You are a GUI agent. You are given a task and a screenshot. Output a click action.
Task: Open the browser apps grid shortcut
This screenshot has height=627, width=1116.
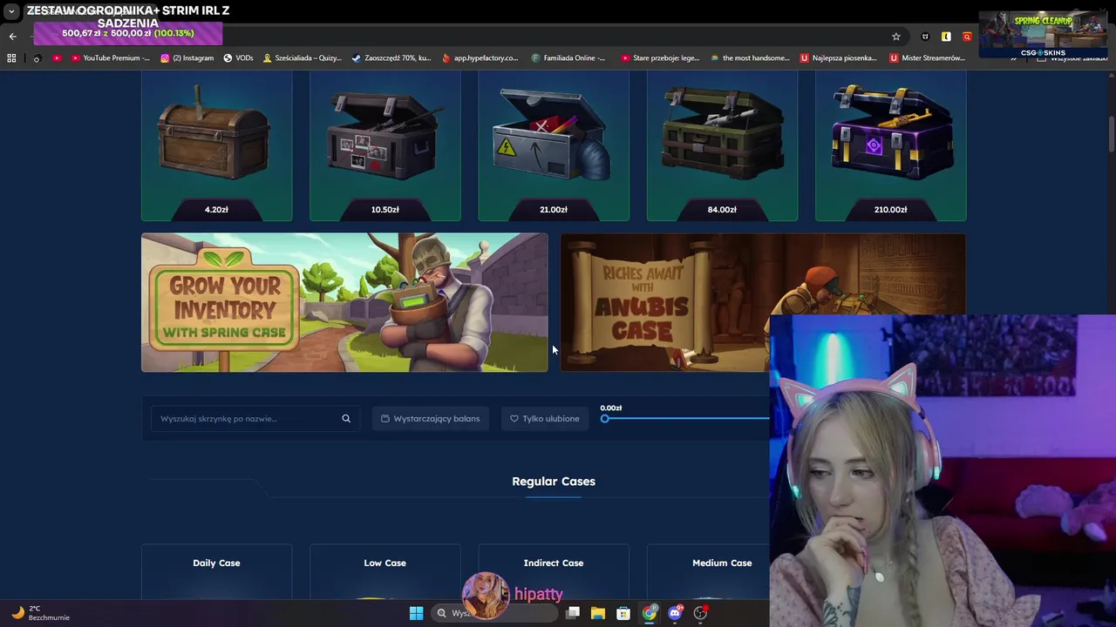11,58
